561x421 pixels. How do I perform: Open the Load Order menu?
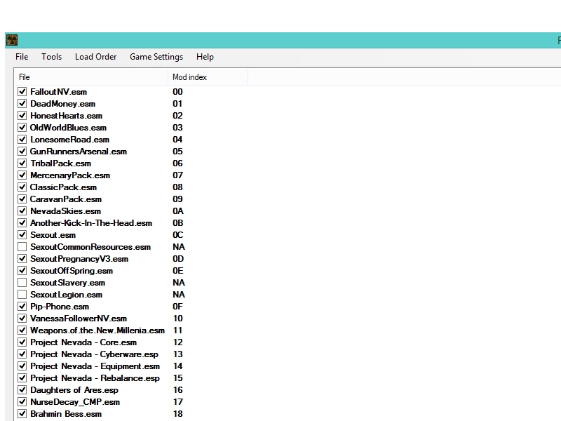pyautogui.click(x=96, y=57)
